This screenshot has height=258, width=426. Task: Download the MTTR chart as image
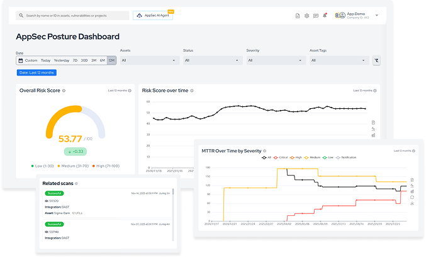click(412, 203)
